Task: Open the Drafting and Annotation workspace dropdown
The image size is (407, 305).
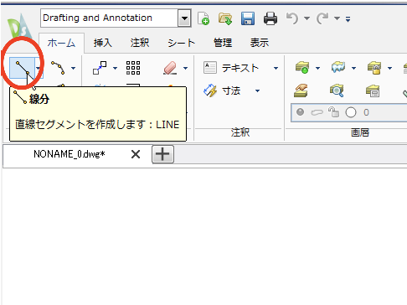Action: (184, 18)
